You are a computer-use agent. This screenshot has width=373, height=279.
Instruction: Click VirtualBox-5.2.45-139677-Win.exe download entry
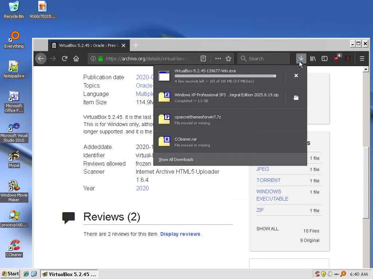click(x=219, y=76)
